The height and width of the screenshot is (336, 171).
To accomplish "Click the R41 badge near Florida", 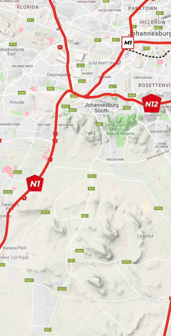I will tap(31, 20).
